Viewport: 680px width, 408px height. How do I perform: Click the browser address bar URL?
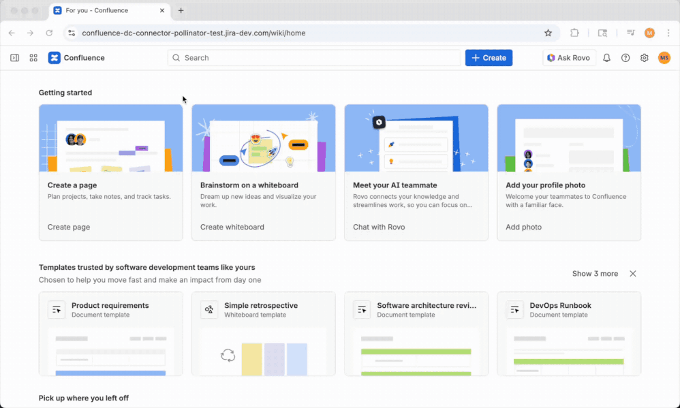click(x=194, y=33)
